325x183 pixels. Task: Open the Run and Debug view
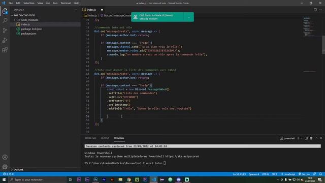pyautogui.click(x=5, y=40)
